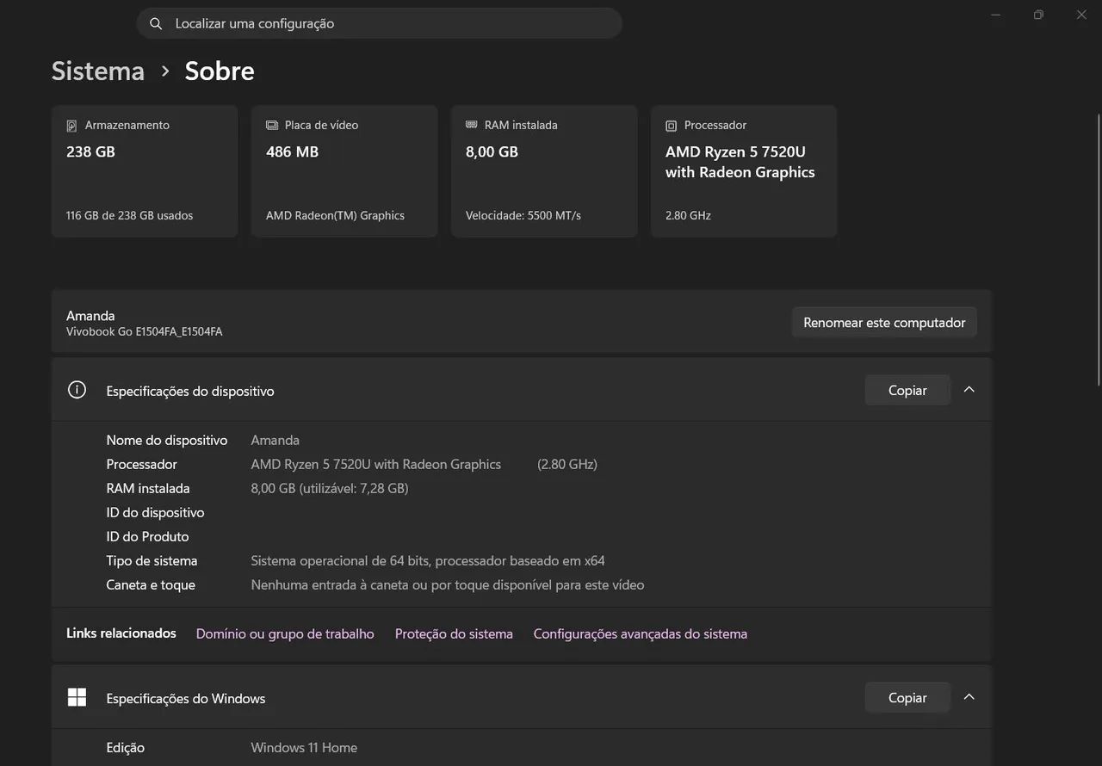1102x766 pixels.
Task: Click the RAM instalada label on the card
Action: [521, 125]
